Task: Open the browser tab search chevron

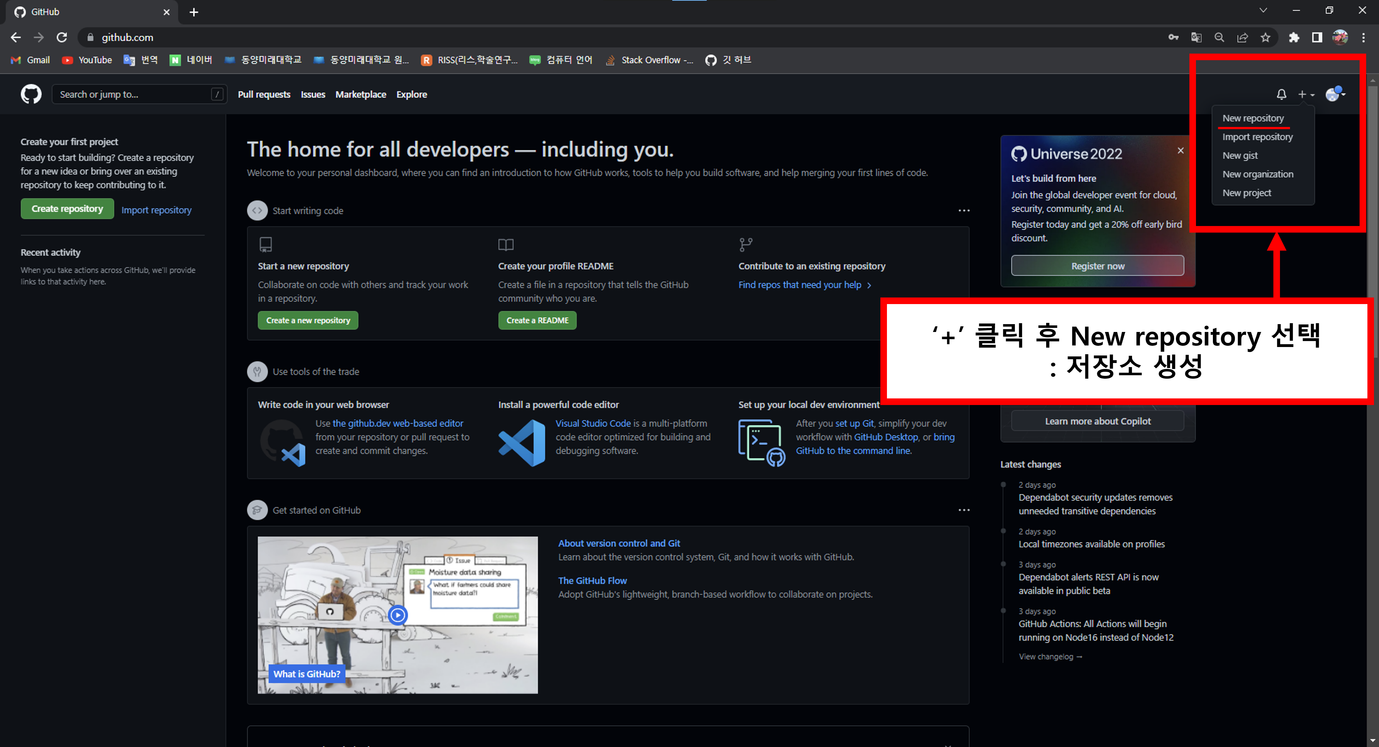Action: coord(1263,10)
